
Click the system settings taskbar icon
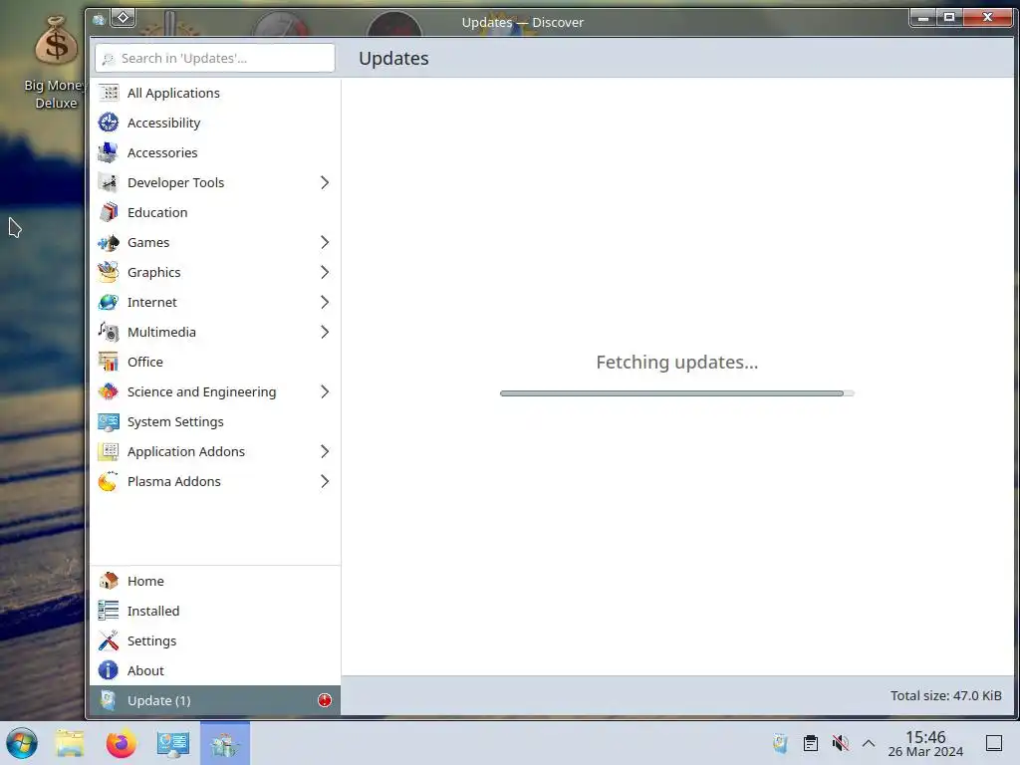(173, 743)
